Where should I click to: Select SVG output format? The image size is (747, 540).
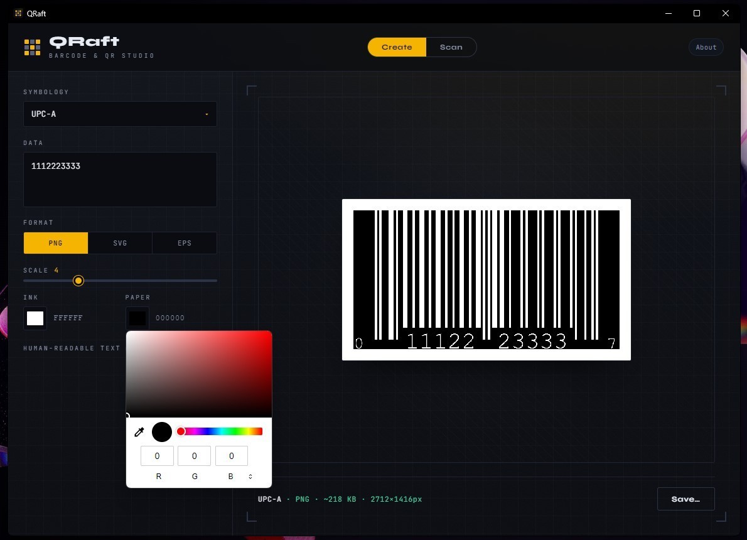tap(120, 243)
